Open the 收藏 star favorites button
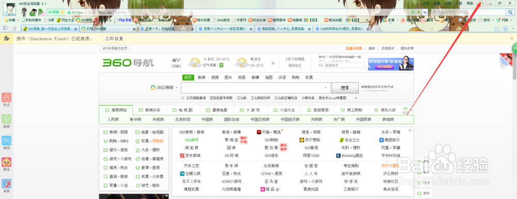 [x=9, y=20]
